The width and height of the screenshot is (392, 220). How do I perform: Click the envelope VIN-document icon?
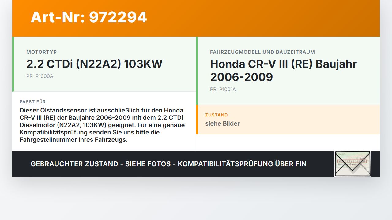(x=352, y=164)
